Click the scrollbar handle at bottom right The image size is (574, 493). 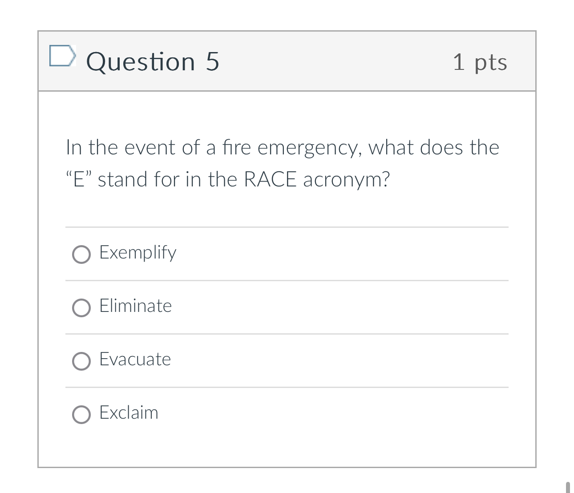567,487
